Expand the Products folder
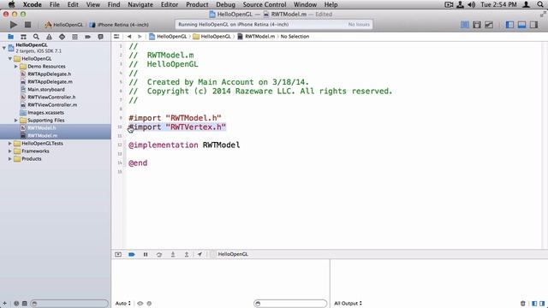The width and height of the screenshot is (548, 308). click(x=10, y=158)
